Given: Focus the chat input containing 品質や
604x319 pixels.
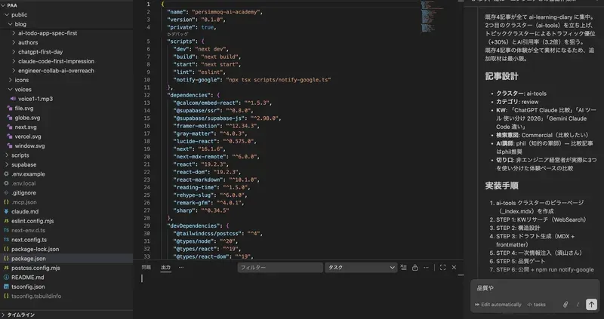Looking at the screenshot, I should coord(535,288).
